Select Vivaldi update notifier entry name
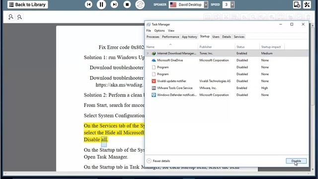 pyautogui.click(x=171, y=81)
